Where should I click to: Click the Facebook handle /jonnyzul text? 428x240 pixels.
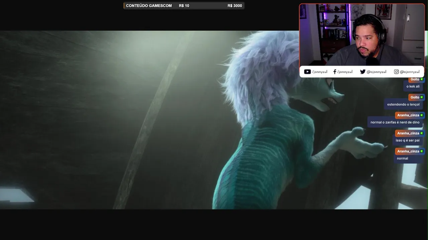pyautogui.click(x=345, y=72)
